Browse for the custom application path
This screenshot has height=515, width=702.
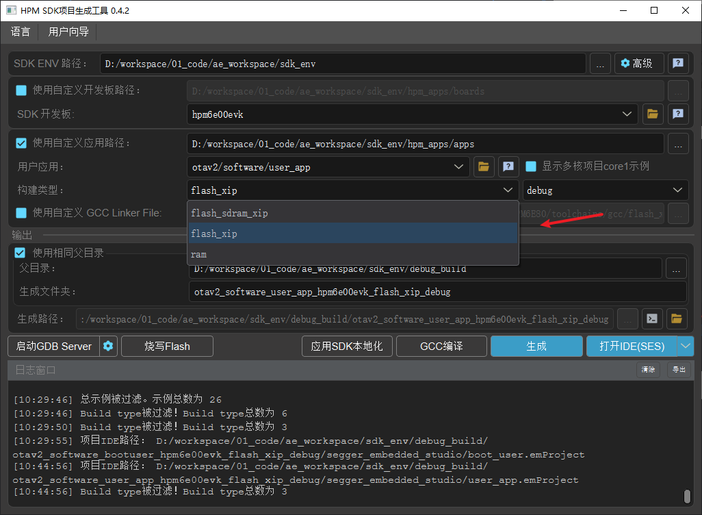click(678, 145)
